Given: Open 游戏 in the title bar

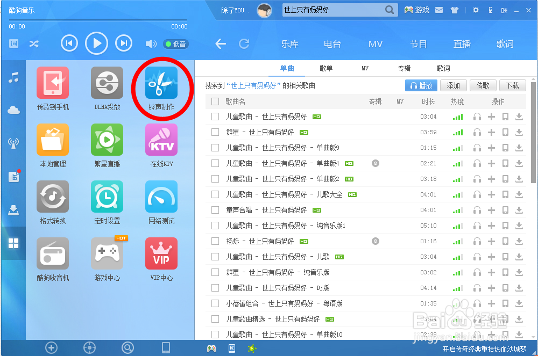Looking at the screenshot, I should point(417,10).
